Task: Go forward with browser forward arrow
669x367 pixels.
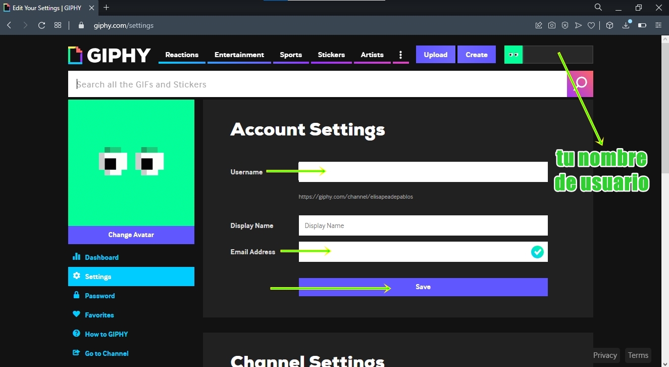Action: click(25, 25)
